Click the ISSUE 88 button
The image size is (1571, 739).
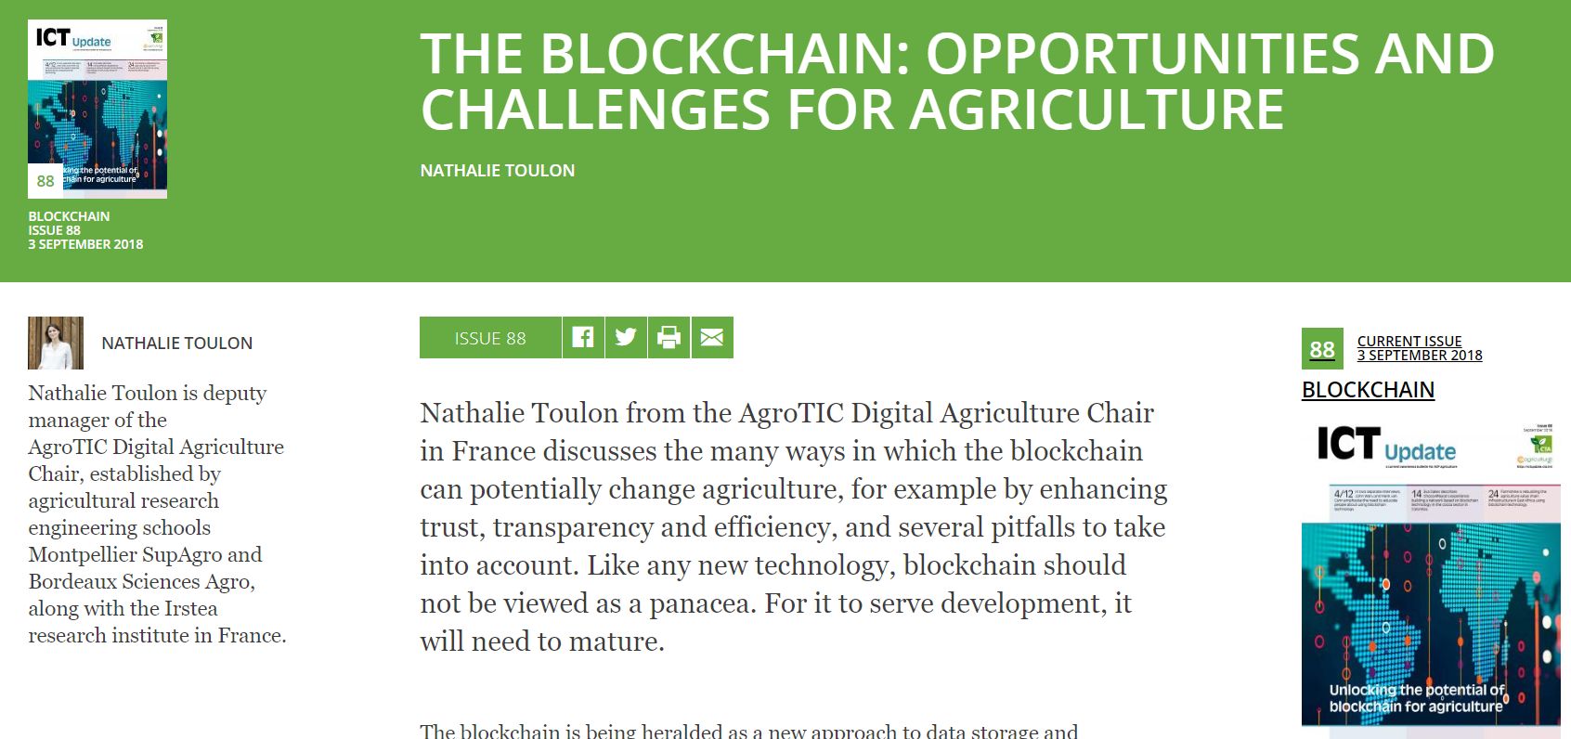[x=490, y=338]
